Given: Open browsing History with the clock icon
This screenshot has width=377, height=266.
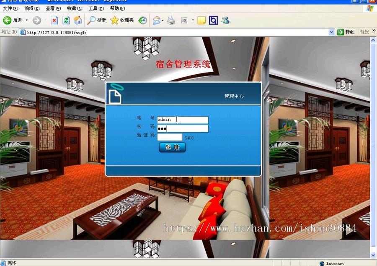Looking at the screenshot, I should [142, 20].
